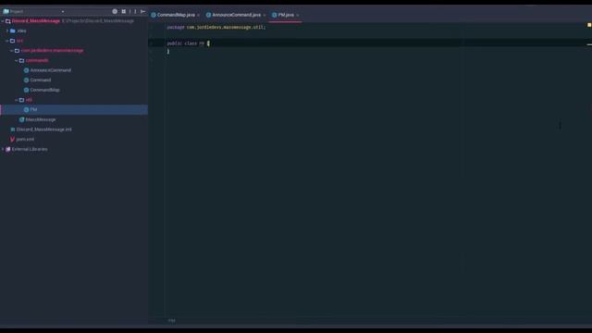Click the .idea folder icon

pyautogui.click(x=12, y=31)
